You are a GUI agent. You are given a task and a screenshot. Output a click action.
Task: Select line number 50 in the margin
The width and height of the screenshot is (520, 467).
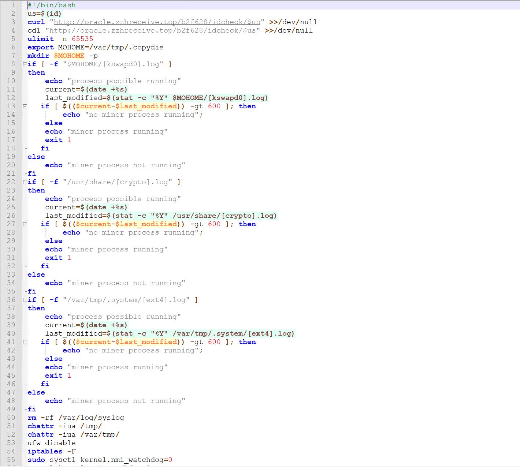(x=11, y=418)
